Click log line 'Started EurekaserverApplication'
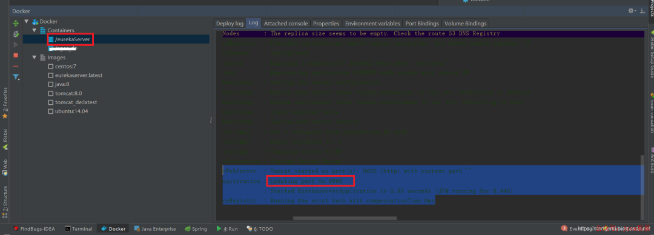 click(392, 191)
